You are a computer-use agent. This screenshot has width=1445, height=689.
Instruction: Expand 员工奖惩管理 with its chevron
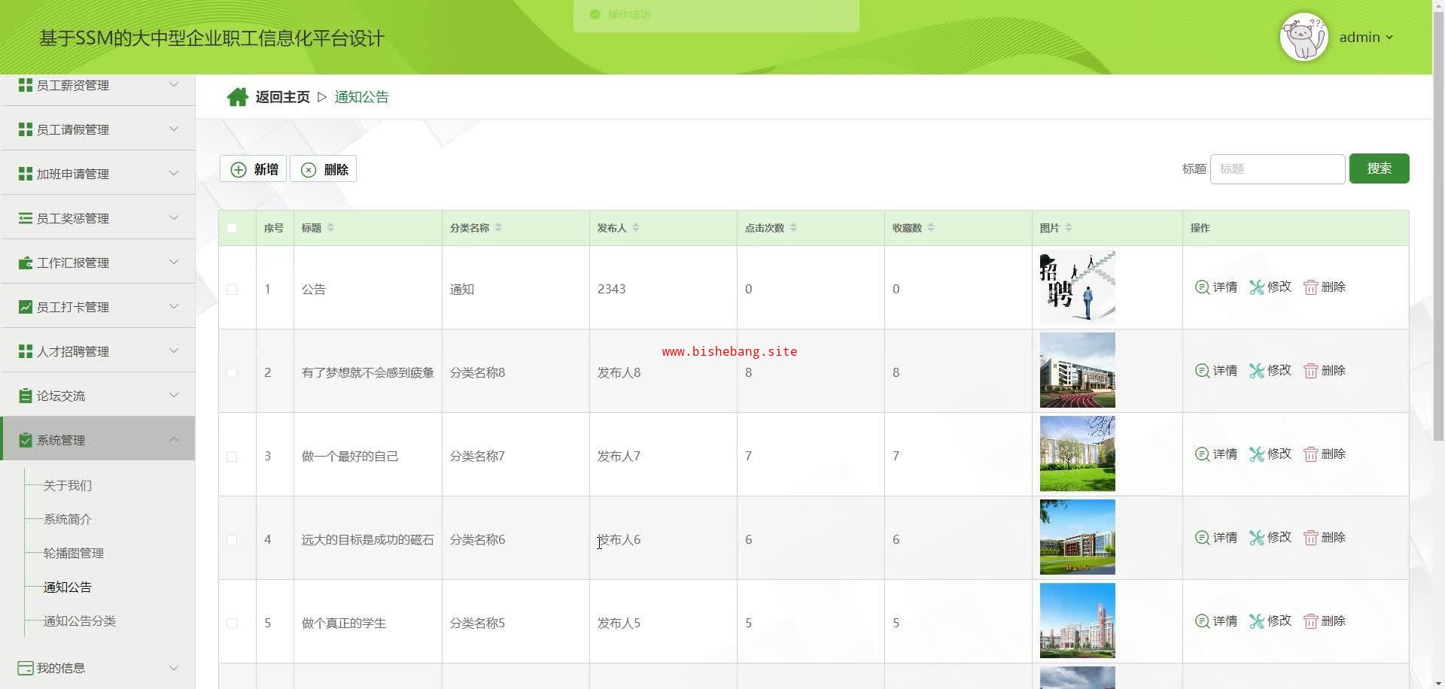pyautogui.click(x=174, y=217)
